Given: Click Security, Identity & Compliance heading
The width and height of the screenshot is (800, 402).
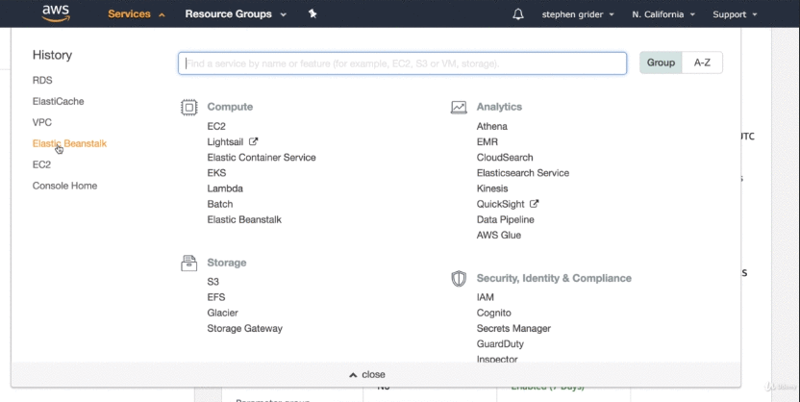Looking at the screenshot, I should (554, 278).
